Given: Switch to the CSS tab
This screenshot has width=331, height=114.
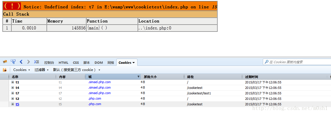Looking at the screenshot, I should 76,63.
